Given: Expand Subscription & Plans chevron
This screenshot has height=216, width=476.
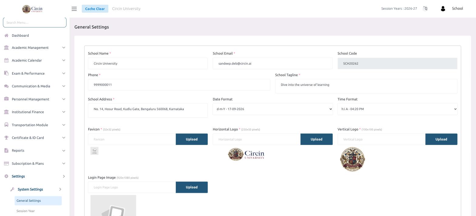Looking at the screenshot, I should point(64,164).
